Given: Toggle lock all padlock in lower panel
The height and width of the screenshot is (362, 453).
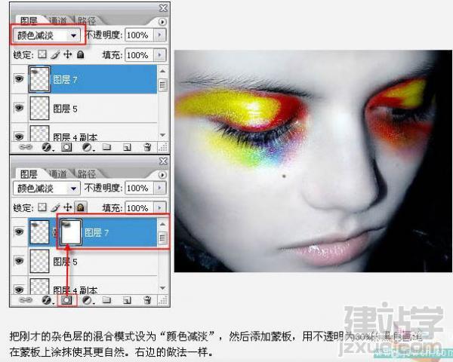Looking at the screenshot, I should 81,207.
